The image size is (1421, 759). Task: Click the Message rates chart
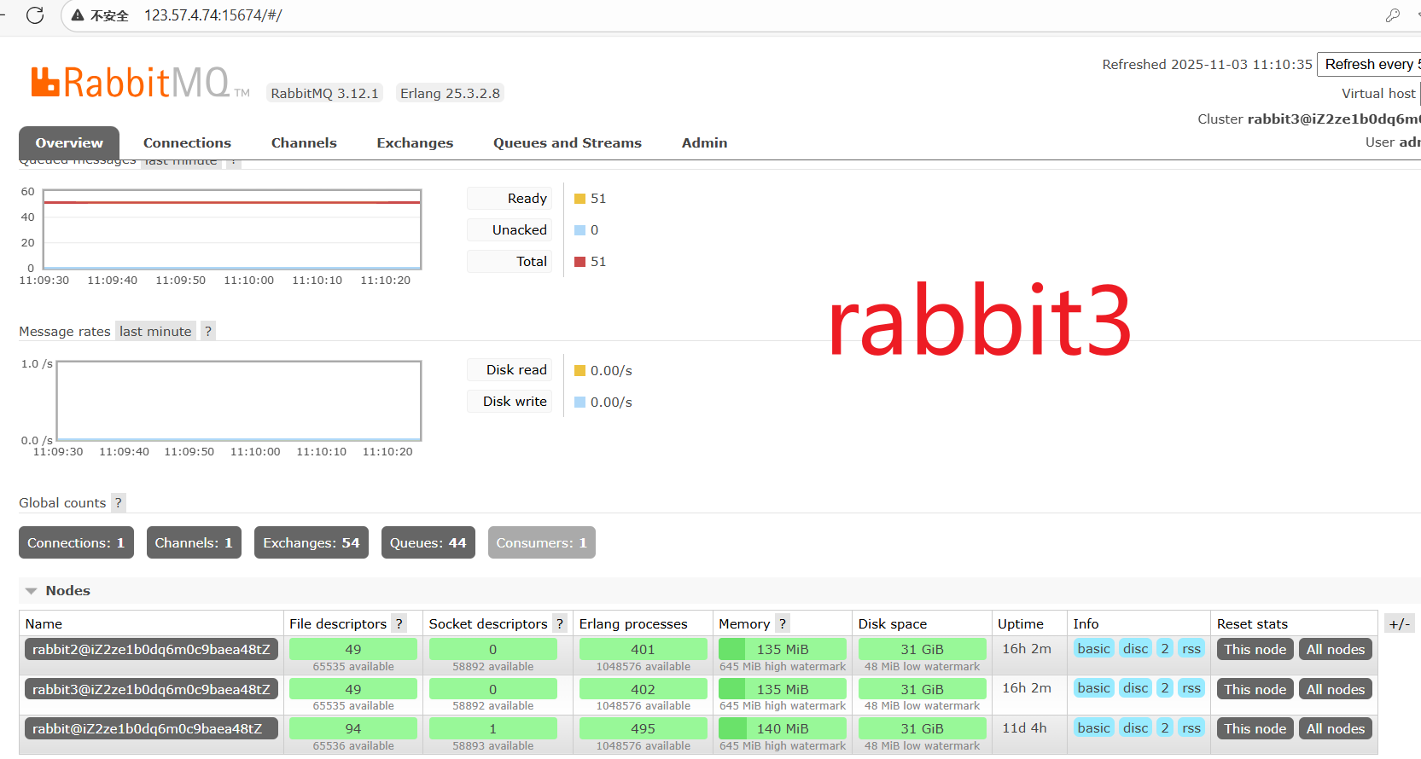[239, 401]
